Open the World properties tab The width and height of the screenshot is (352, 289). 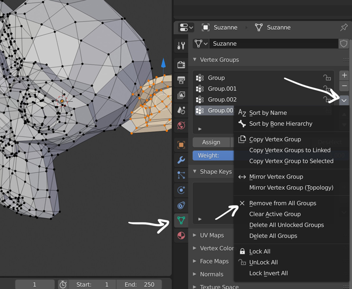181,125
